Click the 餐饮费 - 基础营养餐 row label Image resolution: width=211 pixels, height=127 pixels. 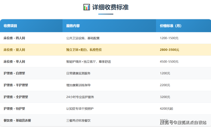(x=17, y=120)
